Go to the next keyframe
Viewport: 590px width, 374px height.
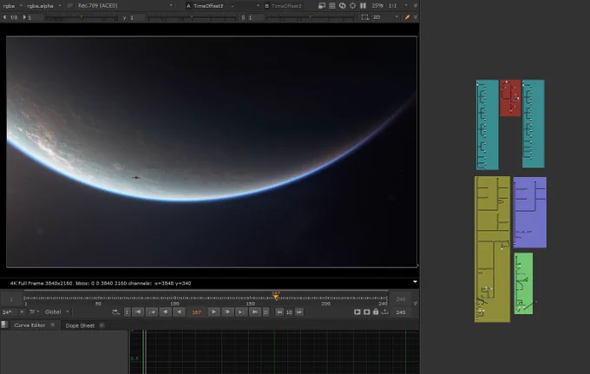click(x=241, y=312)
